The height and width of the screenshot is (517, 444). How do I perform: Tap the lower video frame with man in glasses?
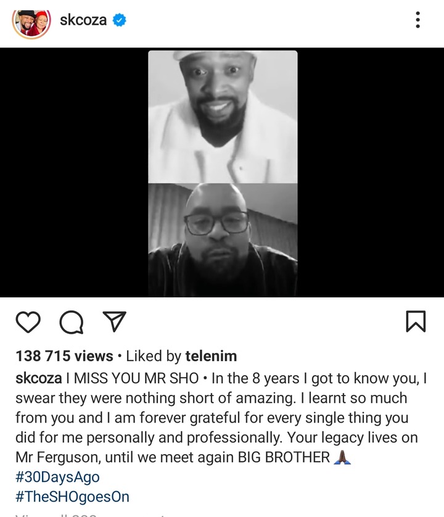(223, 240)
